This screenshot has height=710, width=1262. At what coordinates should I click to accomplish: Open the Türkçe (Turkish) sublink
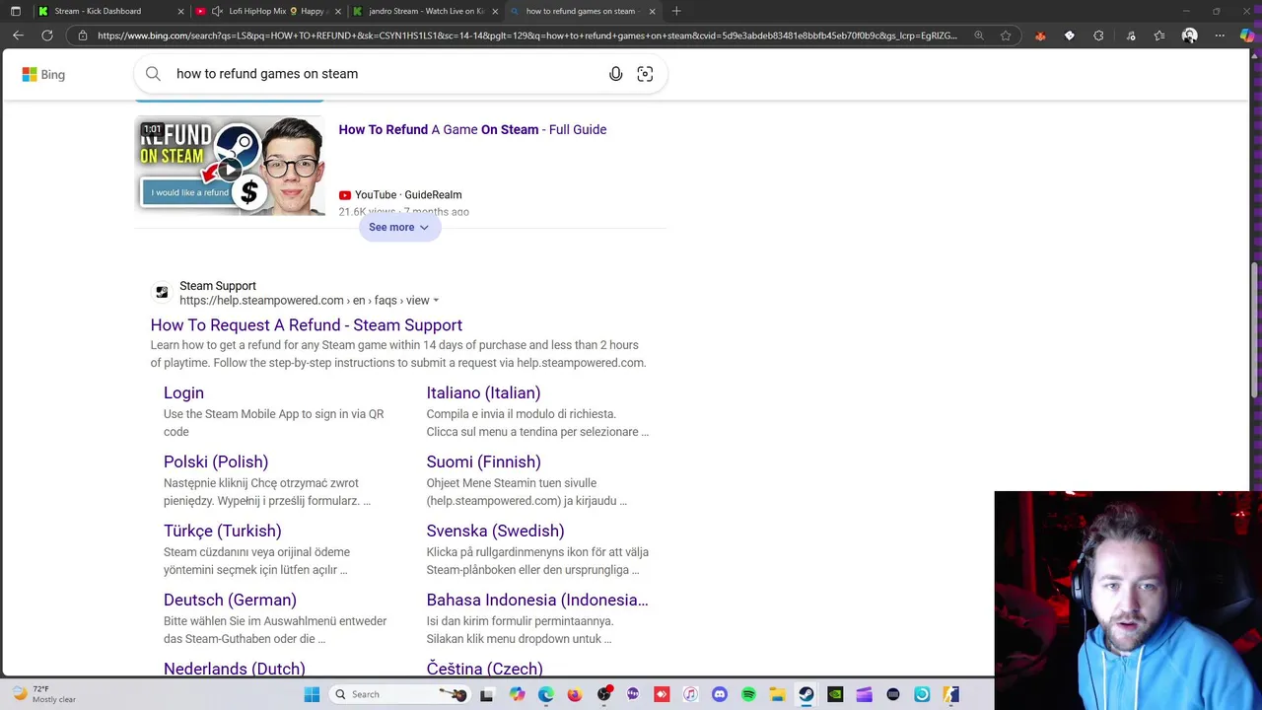[222, 531]
